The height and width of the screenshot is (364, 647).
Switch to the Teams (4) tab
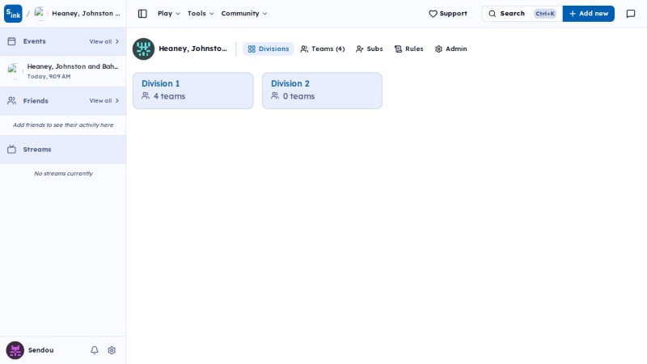(323, 49)
